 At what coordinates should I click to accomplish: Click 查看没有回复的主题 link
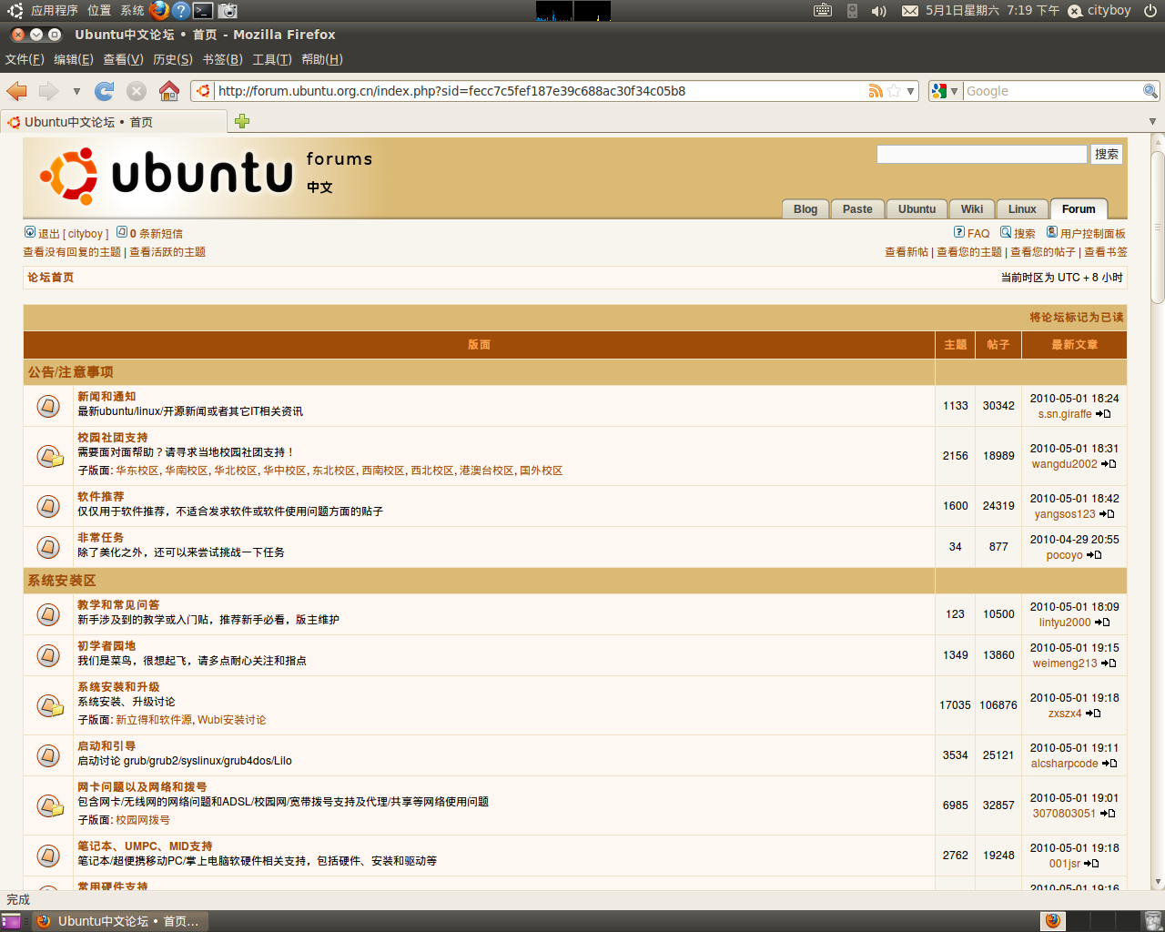pos(72,252)
